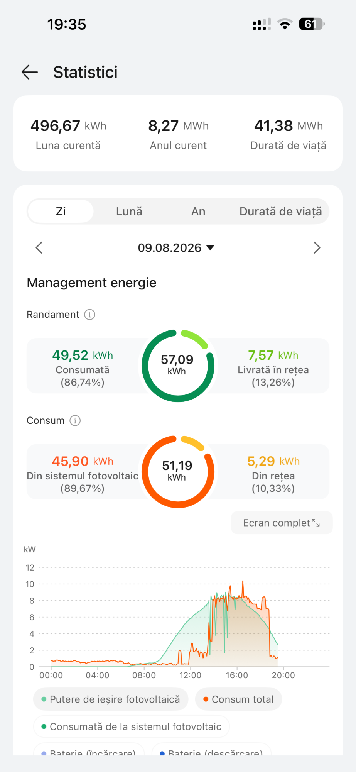356x772 pixels.
Task: Tap the 45,90 kWh Din sistemul fotovoltaic value
Action: pyautogui.click(x=83, y=461)
